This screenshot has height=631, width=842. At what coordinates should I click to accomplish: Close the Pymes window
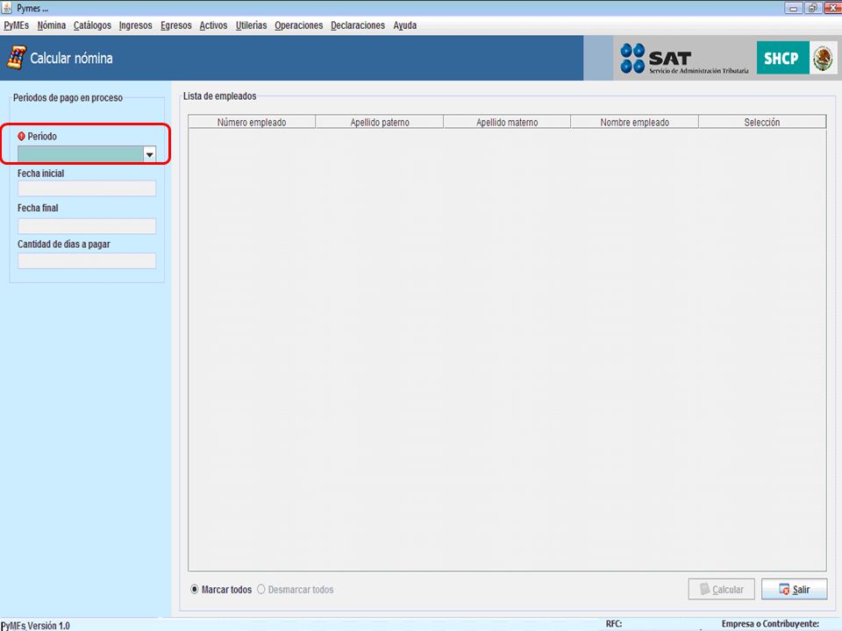tap(832, 8)
